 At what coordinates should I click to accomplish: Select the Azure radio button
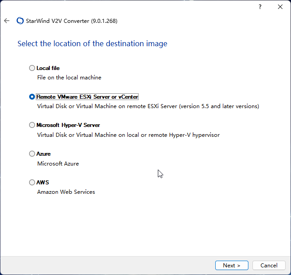pos(32,153)
